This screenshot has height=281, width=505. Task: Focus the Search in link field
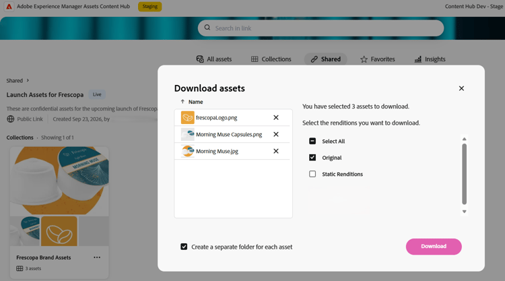tap(321, 28)
